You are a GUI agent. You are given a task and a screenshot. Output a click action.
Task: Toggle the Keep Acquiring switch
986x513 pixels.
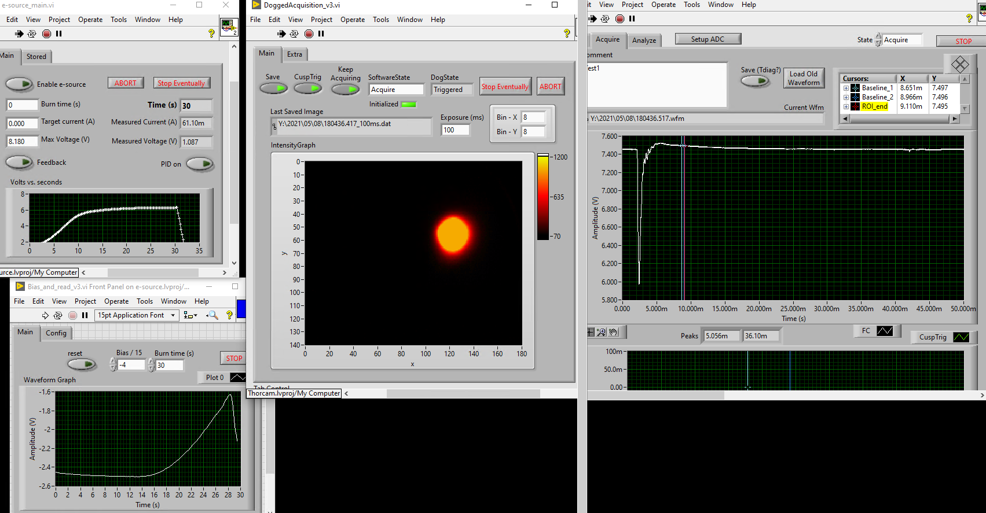click(345, 89)
